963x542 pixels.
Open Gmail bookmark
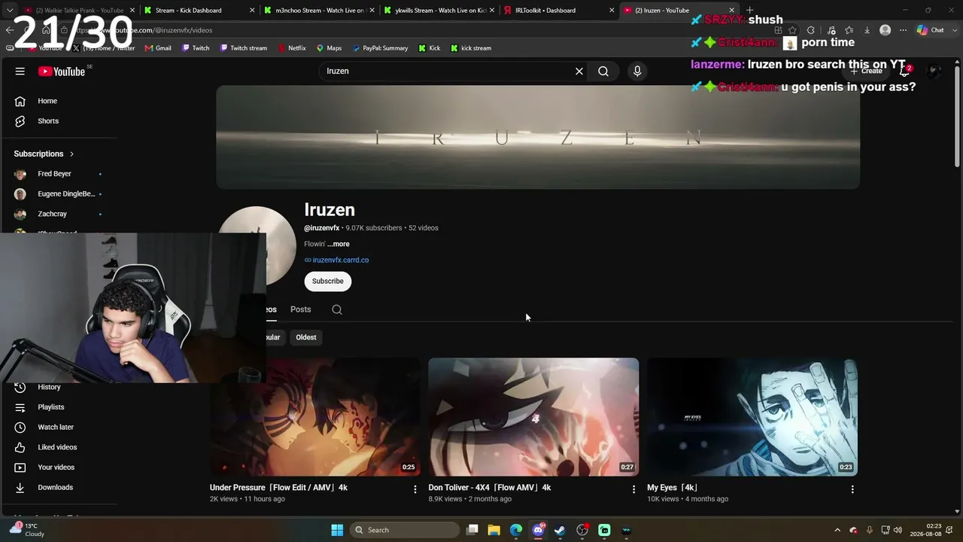157,48
